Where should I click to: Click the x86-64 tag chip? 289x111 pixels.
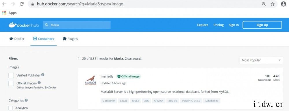pos(173,101)
